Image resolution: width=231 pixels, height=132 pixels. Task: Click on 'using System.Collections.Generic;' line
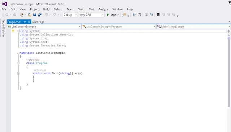[x=46, y=35]
